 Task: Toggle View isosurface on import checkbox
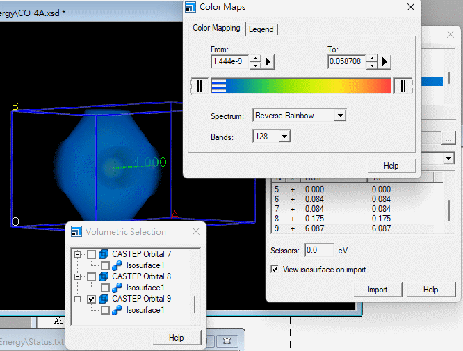[x=275, y=269]
